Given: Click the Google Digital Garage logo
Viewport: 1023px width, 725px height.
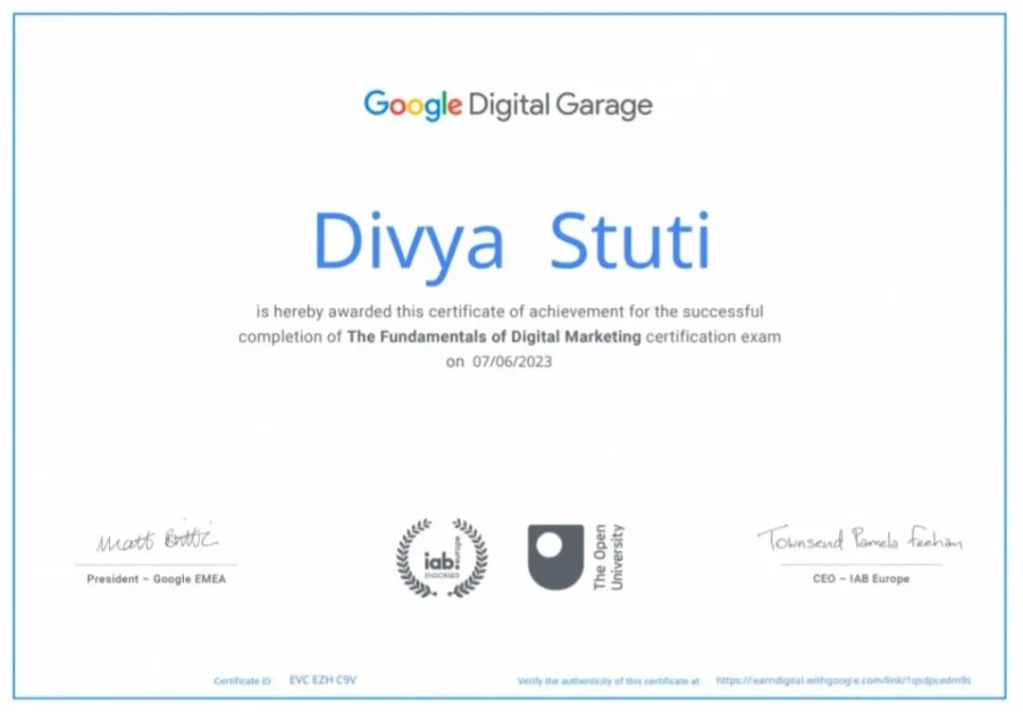Looking at the screenshot, I should [x=509, y=105].
